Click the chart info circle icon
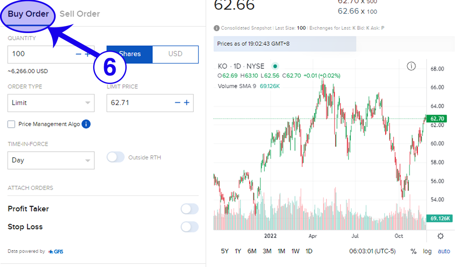459x267 pixels. pyautogui.click(x=411, y=66)
